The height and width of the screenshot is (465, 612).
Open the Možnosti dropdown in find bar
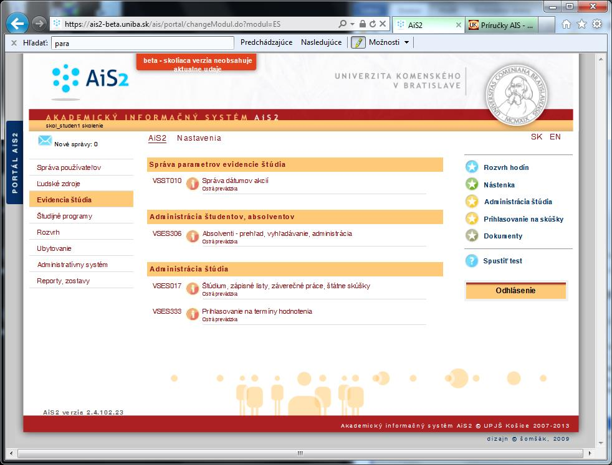(x=389, y=42)
